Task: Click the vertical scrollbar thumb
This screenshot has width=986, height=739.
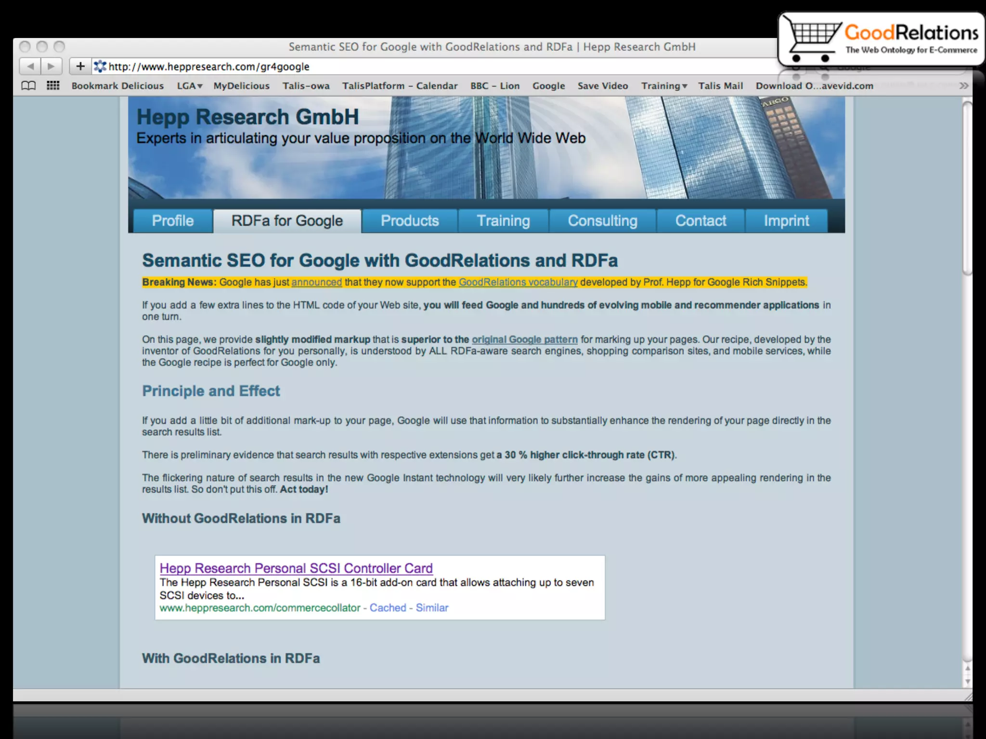Action: [x=967, y=188]
